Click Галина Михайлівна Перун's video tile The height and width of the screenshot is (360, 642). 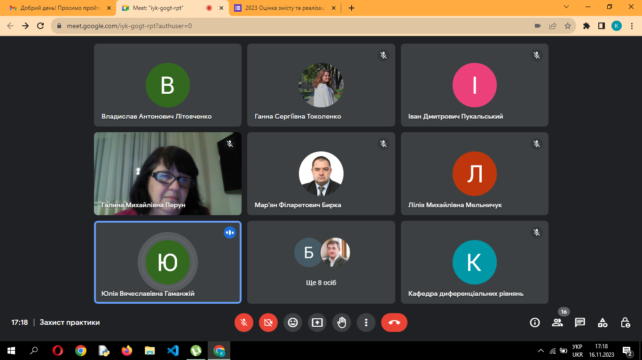pos(168,173)
